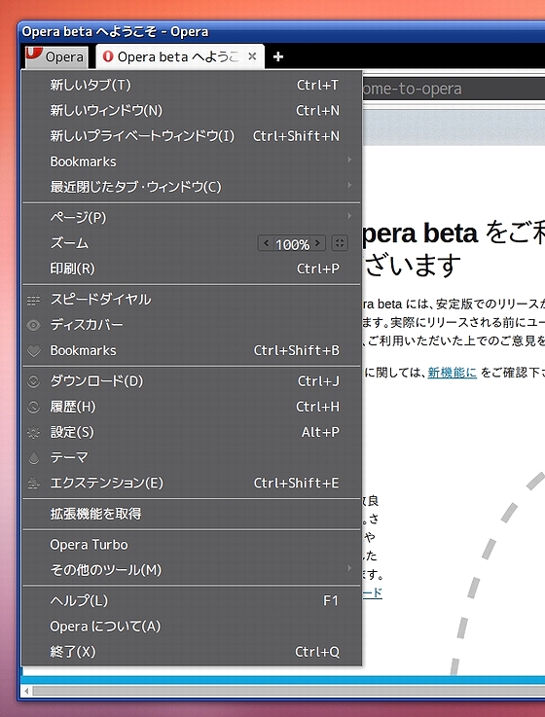Close the Opera beta tab
This screenshot has height=717, width=545.
click(252, 56)
